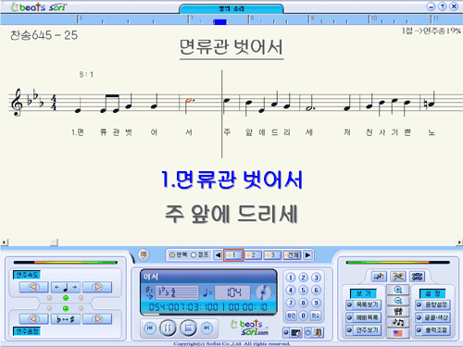Click keypad number 3
Screen dimensions: 463x347
point(316,278)
